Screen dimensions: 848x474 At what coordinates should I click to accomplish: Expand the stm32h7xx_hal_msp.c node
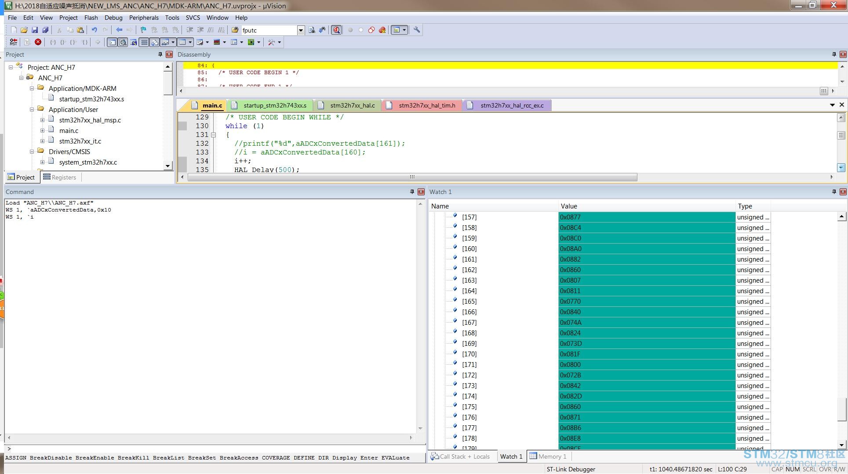pyautogui.click(x=43, y=120)
